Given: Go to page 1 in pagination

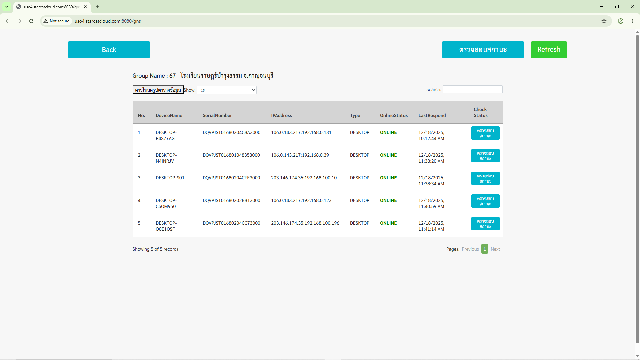Looking at the screenshot, I should (485, 249).
